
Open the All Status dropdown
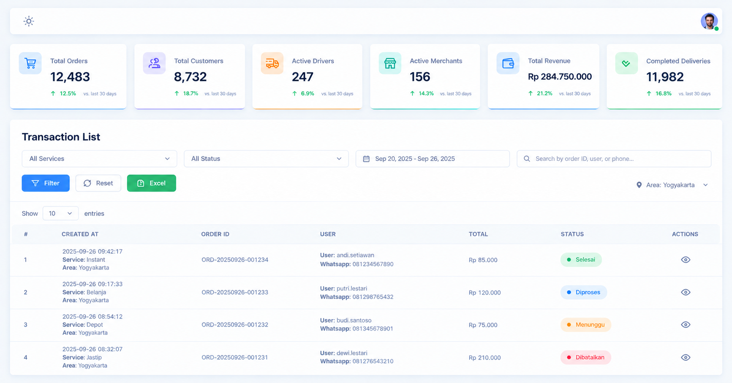click(266, 159)
